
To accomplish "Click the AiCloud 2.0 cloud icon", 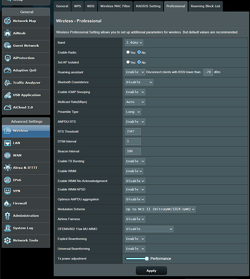I will click(7, 108).
